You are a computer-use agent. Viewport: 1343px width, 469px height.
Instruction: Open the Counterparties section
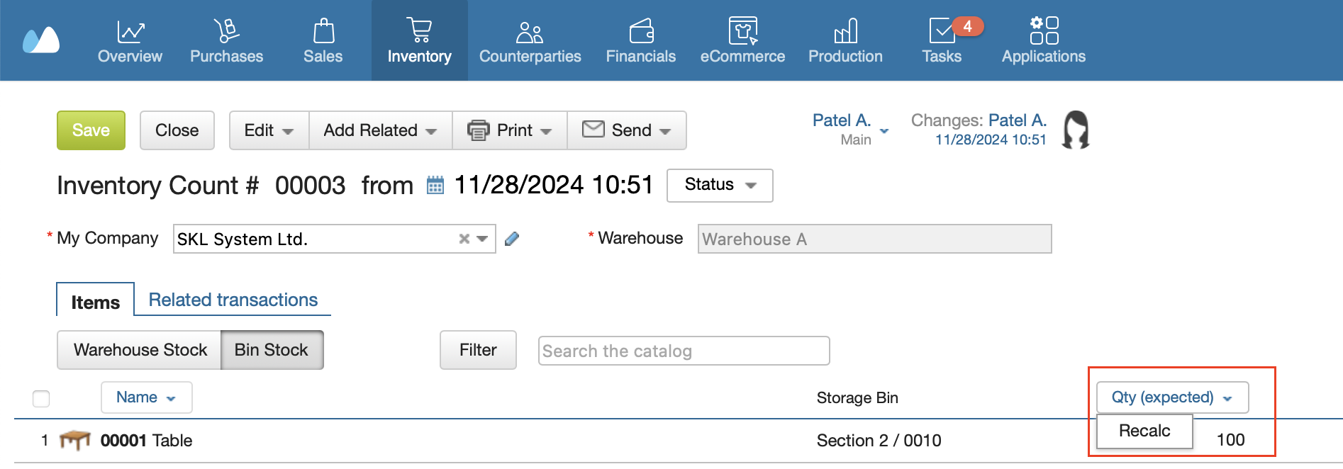pos(530,40)
